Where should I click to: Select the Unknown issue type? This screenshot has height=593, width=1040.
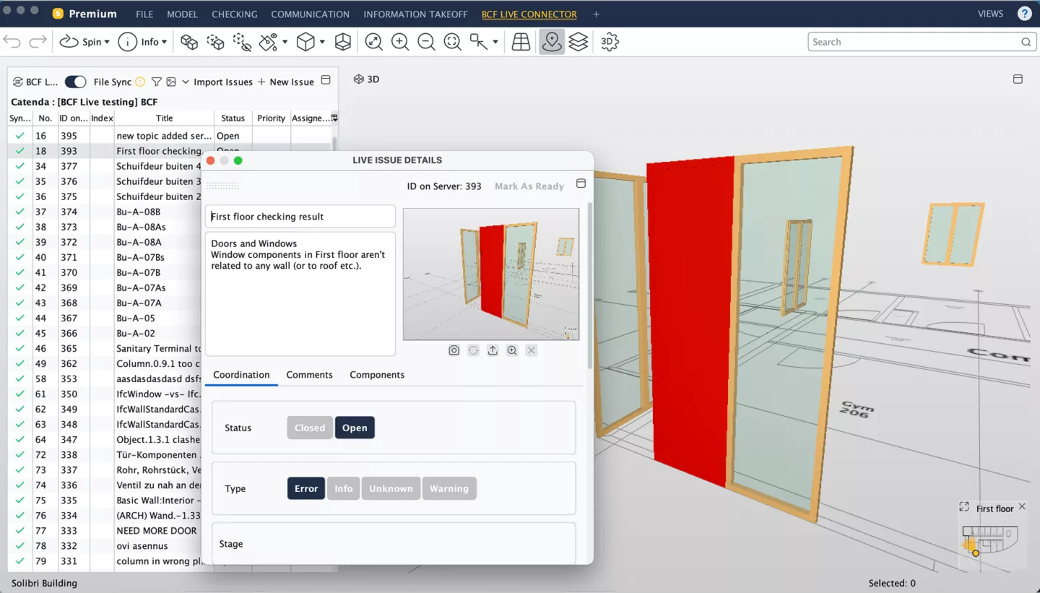[391, 488]
